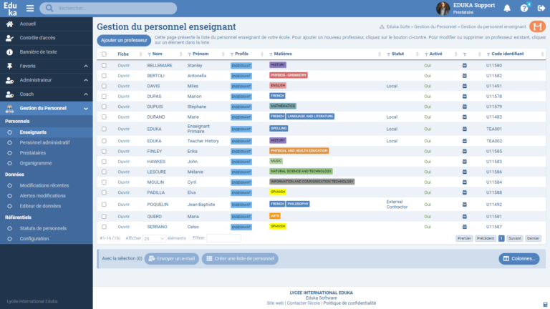Click the notifications bell icon
This screenshot has height=309, width=550.
coord(507,8)
